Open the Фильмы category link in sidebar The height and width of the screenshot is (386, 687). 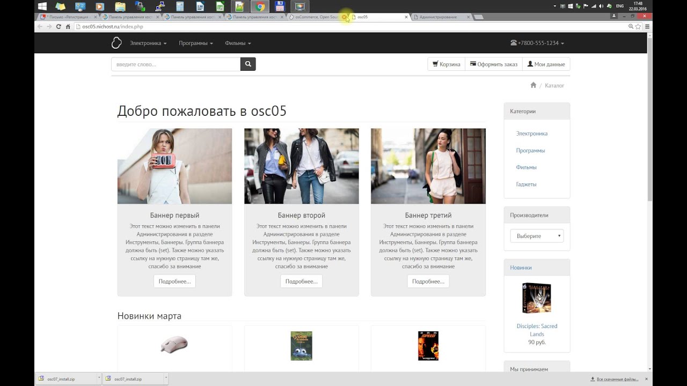tap(527, 167)
